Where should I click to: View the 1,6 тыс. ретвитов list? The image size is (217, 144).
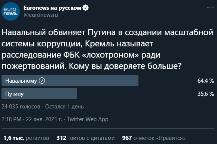[x=26, y=138]
